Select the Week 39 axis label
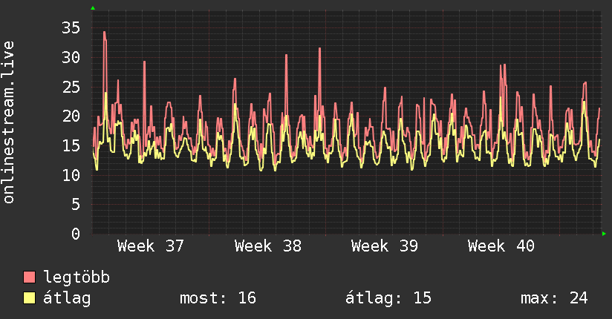The width and height of the screenshot is (612, 319). coord(385,246)
